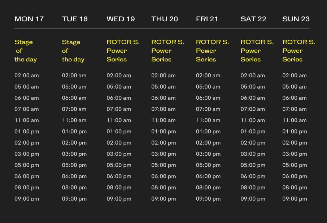
Task: Select Friday's 09:00 pm time slot
Action: coord(208,199)
